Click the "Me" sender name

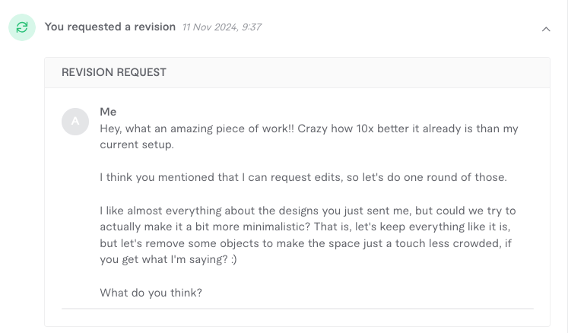[108, 112]
